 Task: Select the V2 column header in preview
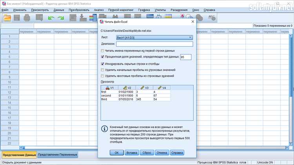pyautogui.click(x=127, y=88)
